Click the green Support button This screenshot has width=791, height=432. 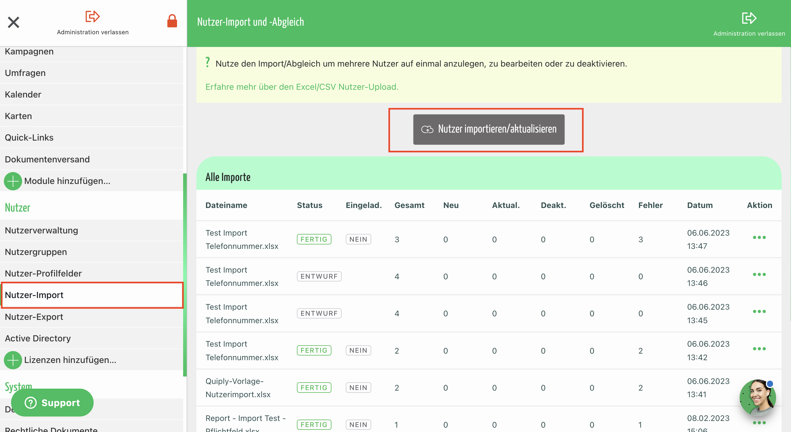tap(52, 402)
